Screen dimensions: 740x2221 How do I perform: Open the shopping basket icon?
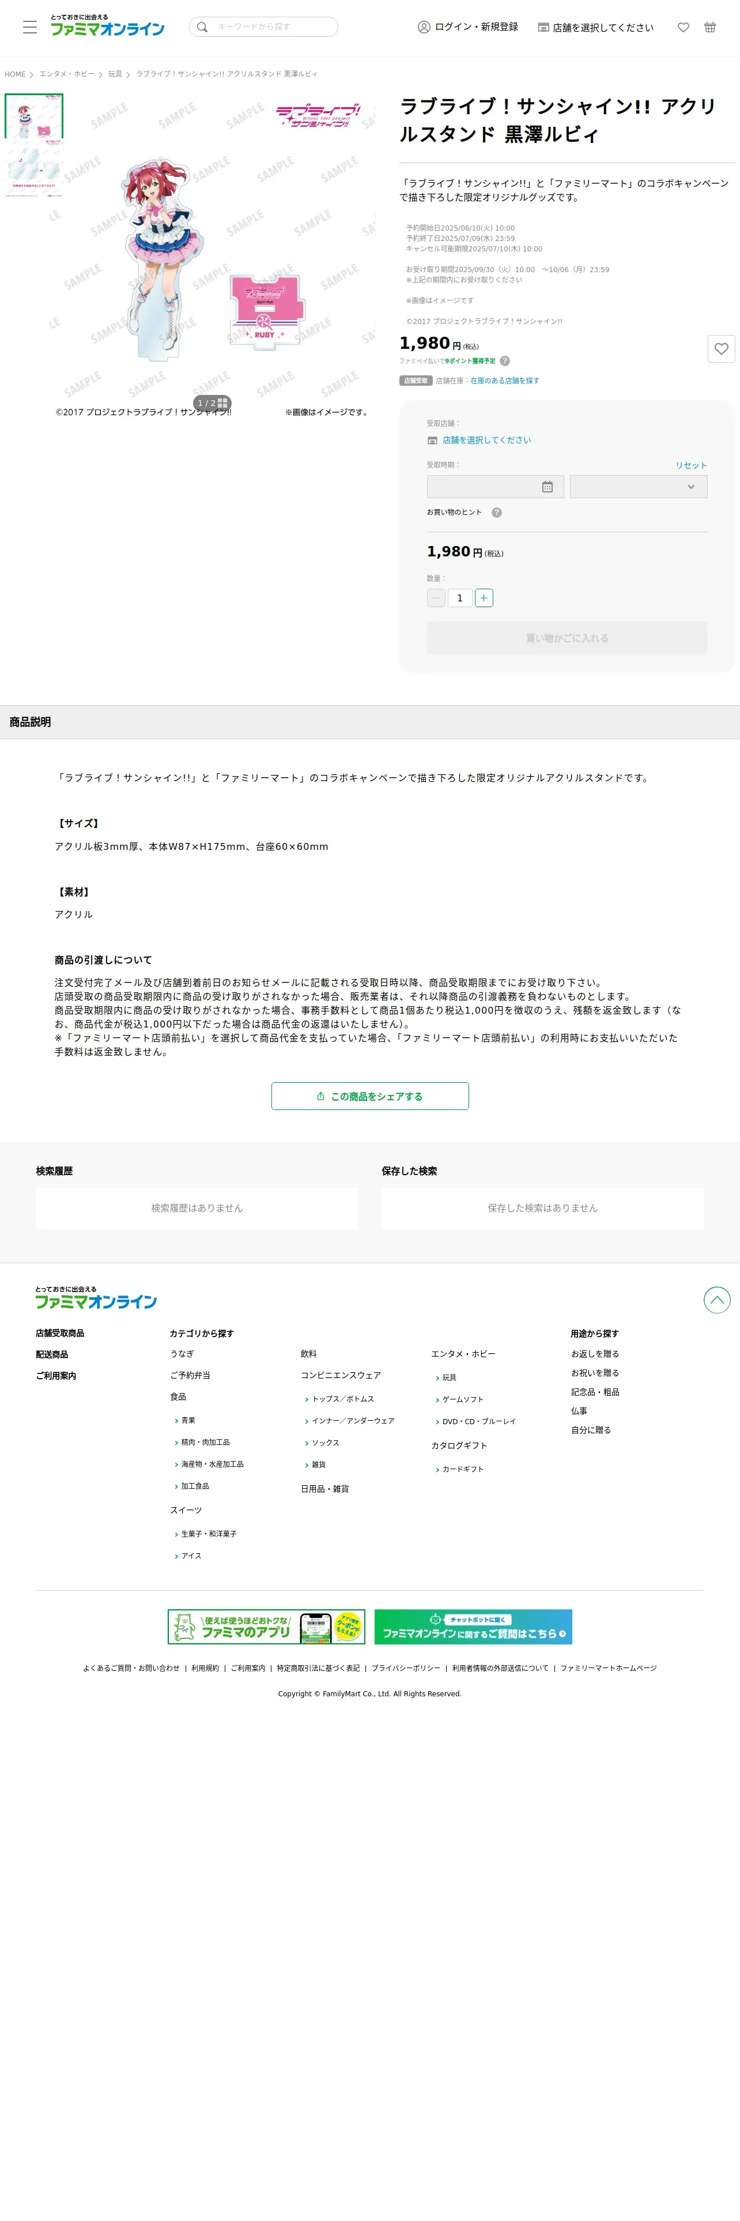[x=710, y=28]
